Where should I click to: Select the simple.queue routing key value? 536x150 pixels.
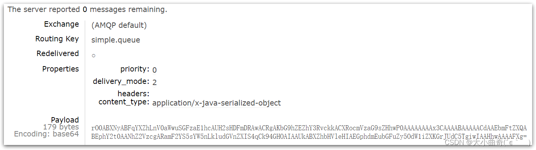click(x=116, y=40)
